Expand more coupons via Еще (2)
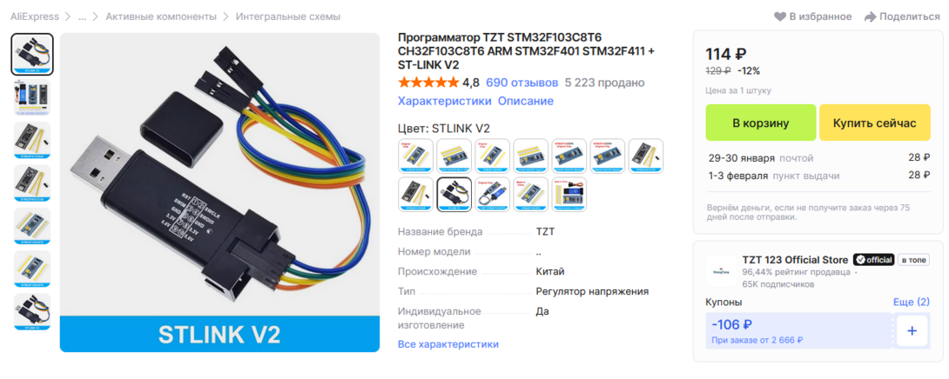The image size is (949, 379). point(911,302)
